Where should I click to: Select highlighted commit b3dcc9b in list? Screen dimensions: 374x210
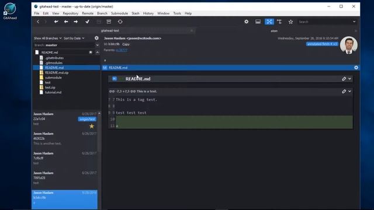tap(65, 199)
